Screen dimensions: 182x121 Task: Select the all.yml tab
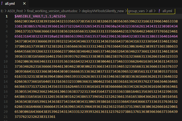14,4
